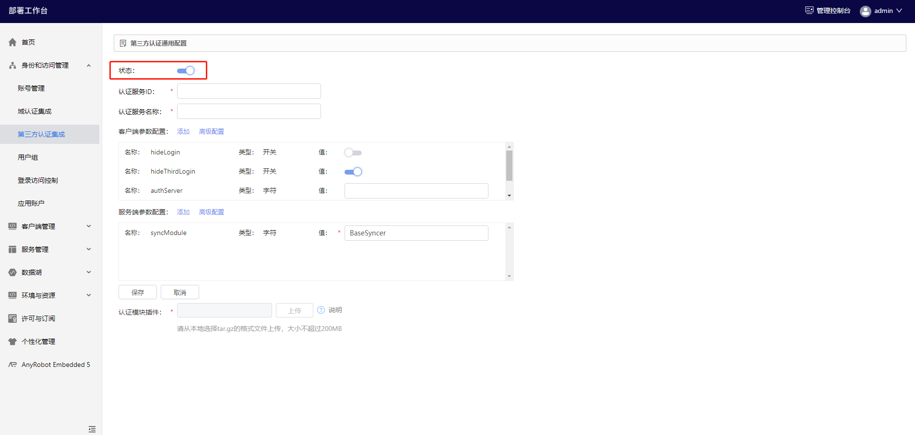The width and height of the screenshot is (915, 435).
Task: Click the 部署工作台 title text
Action: point(28,11)
